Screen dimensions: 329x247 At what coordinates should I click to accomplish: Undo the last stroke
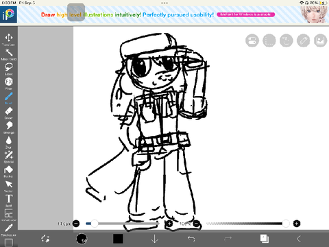[x=191, y=239]
